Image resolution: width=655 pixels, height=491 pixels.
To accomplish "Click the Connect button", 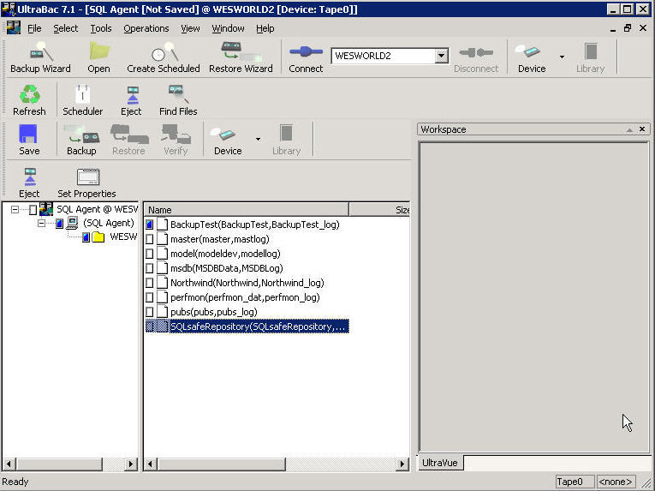I will click(x=306, y=57).
